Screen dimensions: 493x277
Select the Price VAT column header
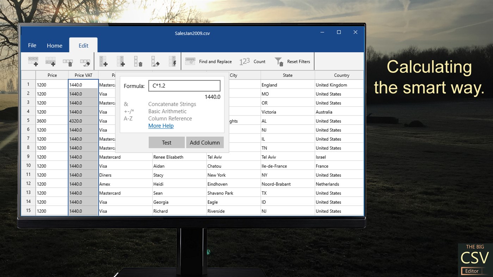[x=83, y=75]
